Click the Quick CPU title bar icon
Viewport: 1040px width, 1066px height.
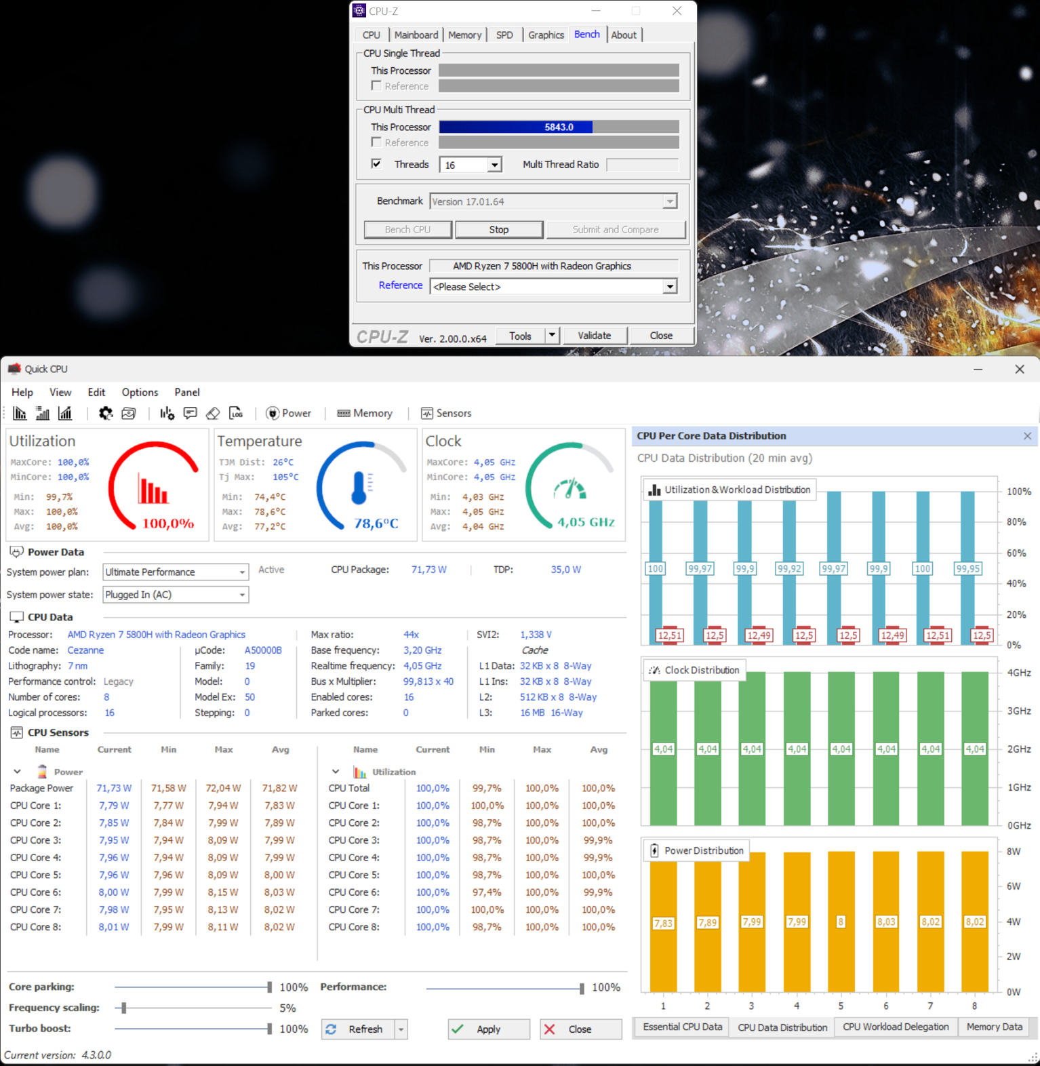[14, 368]
